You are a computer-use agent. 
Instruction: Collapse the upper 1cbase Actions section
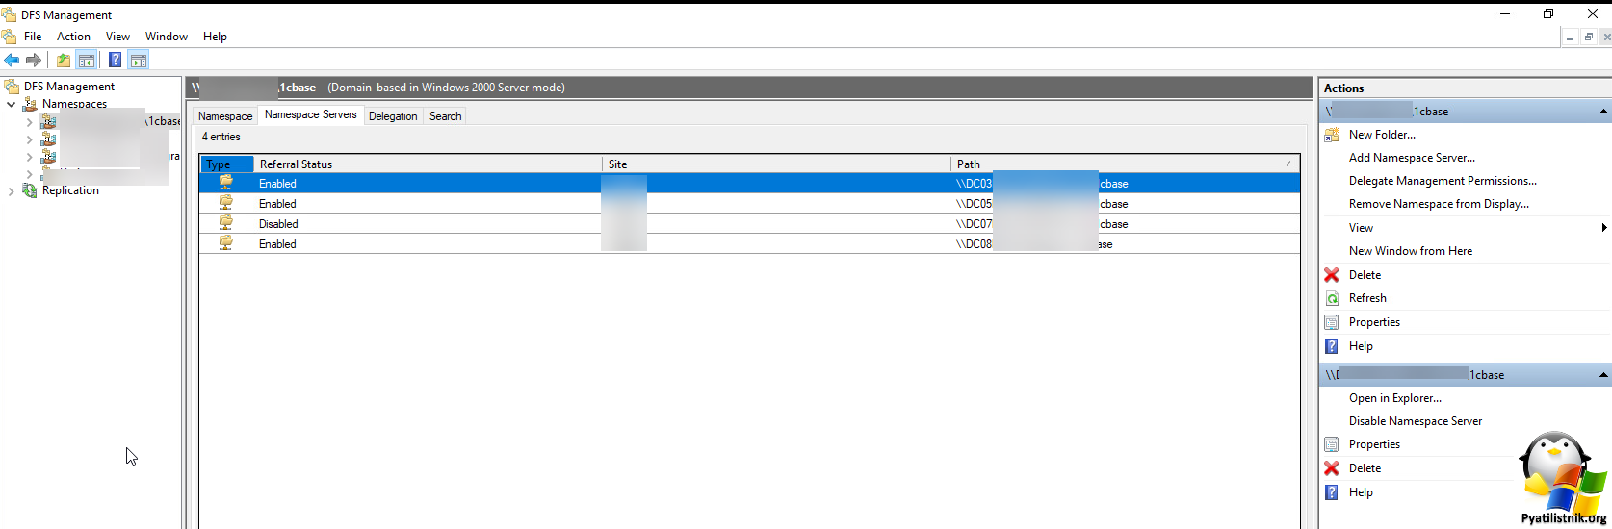(x=1603, y=112)
